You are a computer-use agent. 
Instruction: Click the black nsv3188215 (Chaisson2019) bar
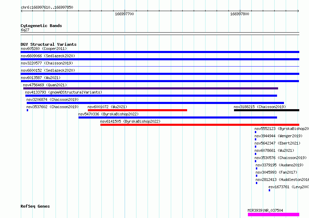pyautogui.click(x=267, y=110)
